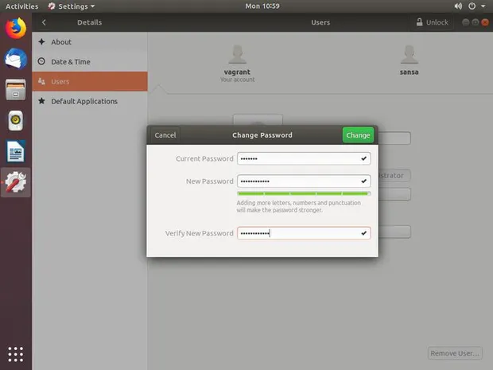493x370 pixels.
Task: Click the About star icon in sidebar
Action: [41, 42]
